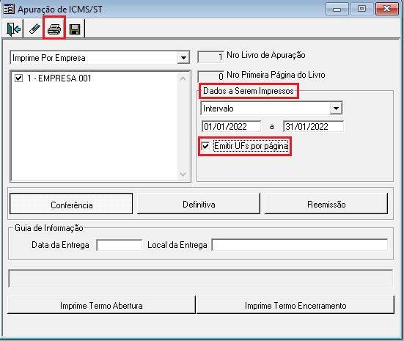Click Imprime Termo Encerramento button
The height and width of the screenshot is (341, 404).
[295, 305]
